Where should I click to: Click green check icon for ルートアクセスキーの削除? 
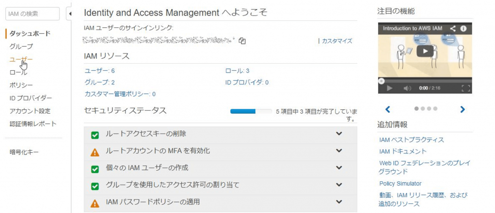click(95, 135)
